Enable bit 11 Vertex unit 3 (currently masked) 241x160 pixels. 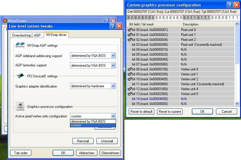point(130,84)
